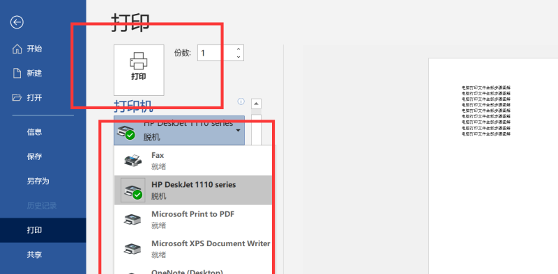Screen dimensions: 558x274
Task: Select the Fax printer
Action: click(193, 161)
